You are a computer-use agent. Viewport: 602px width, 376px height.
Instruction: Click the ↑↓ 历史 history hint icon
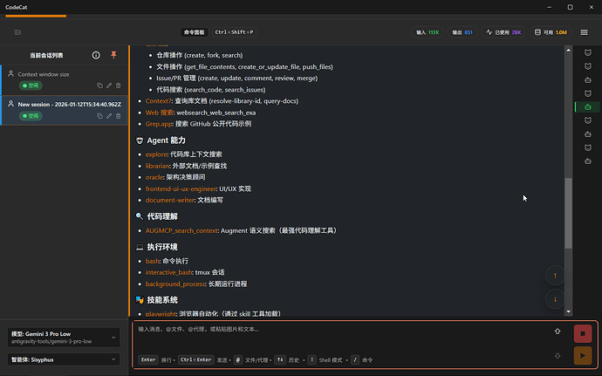[280, 360]
